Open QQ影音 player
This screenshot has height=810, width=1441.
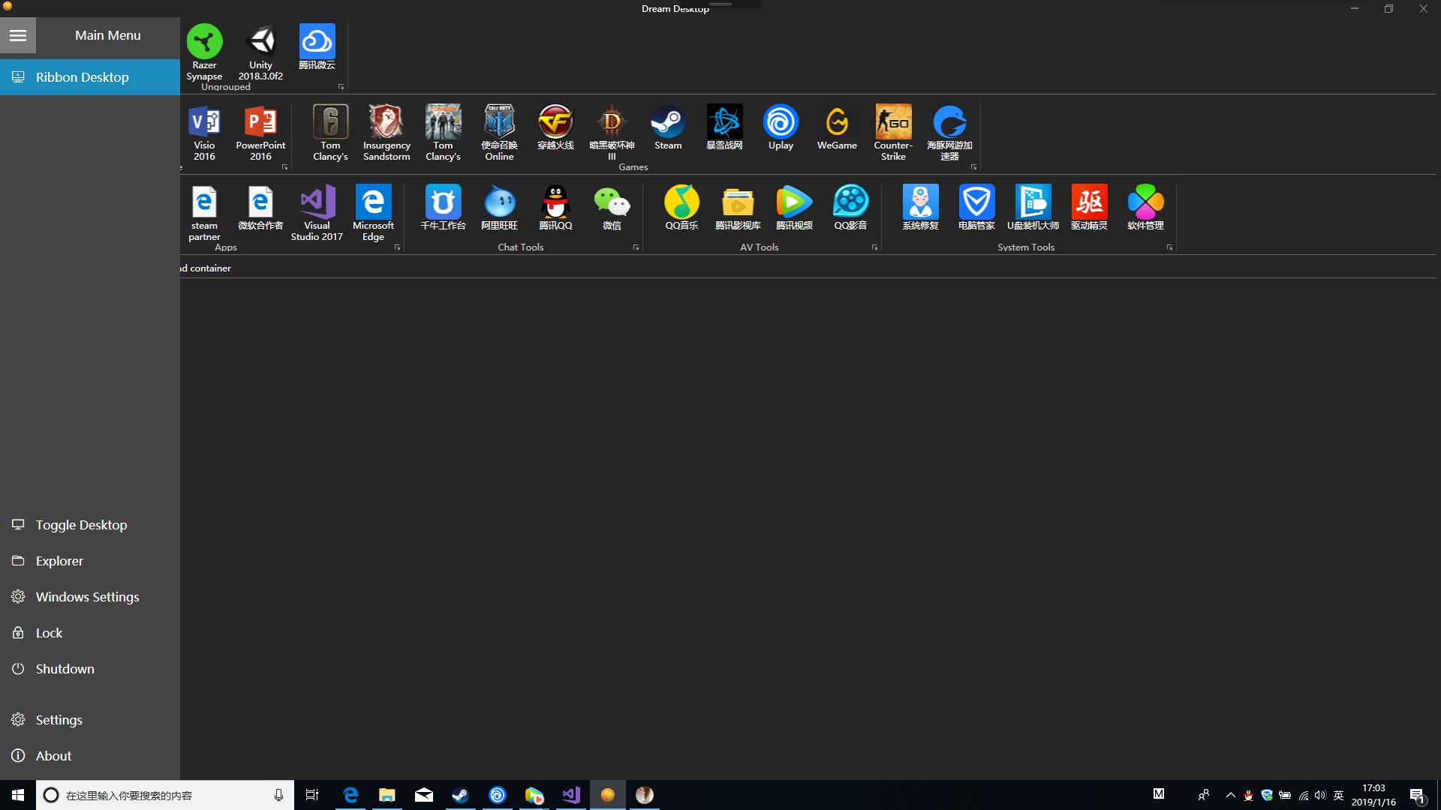[850, 207]
